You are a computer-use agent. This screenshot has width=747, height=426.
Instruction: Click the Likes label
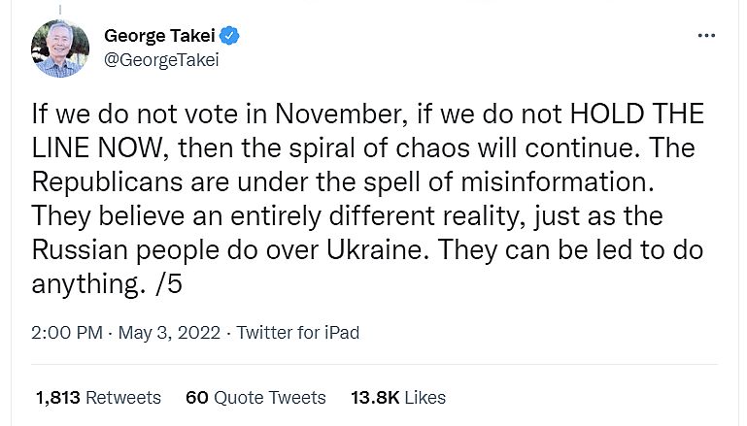(425, 398)
